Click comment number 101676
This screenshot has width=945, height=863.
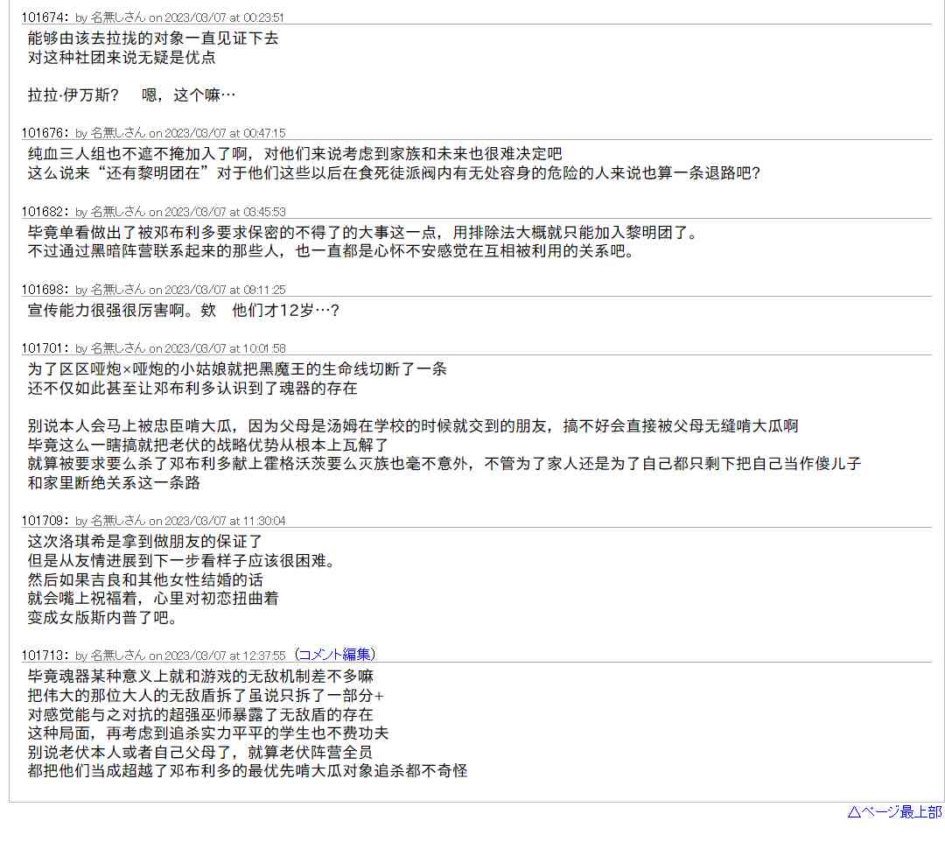pyautogui.click(x=43, y=133)
